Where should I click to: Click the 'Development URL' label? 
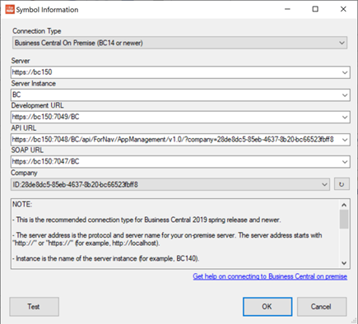(x=37, y=105)
